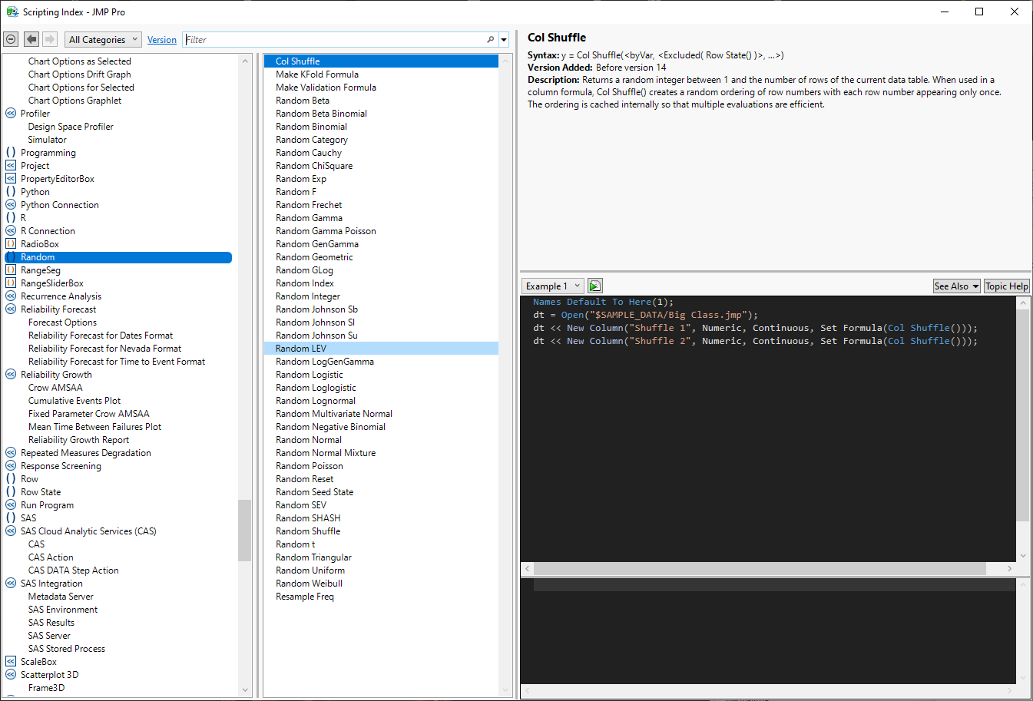The height and width of the screenshot is (701, 1033).
Task: Click the Version link
Action: point(161,40)
